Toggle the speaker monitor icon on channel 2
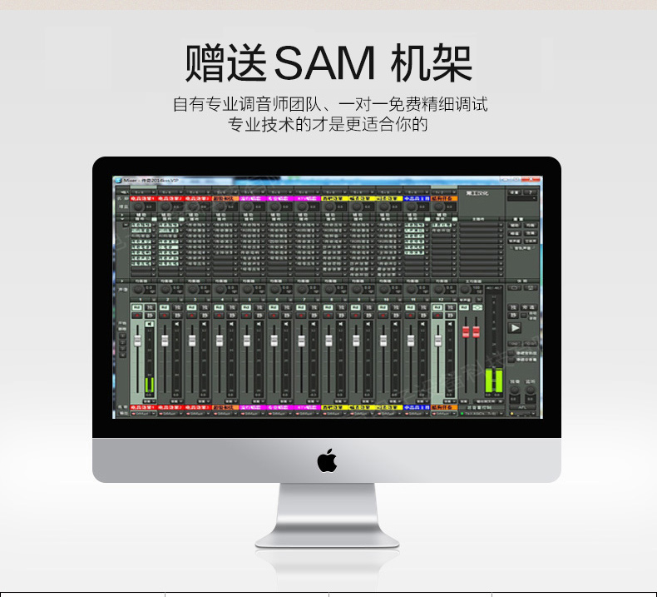Image resolution: width=657 pixels, height=597 pixels. coord(177,324)
